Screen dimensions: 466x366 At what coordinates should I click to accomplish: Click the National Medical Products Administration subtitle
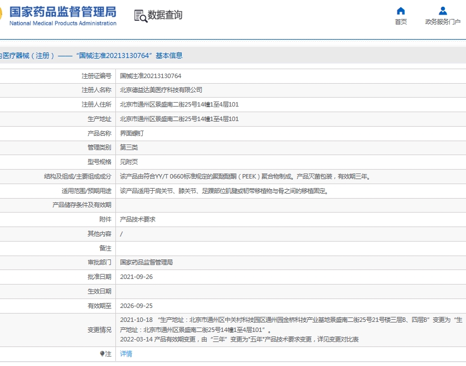click(62, 23)
